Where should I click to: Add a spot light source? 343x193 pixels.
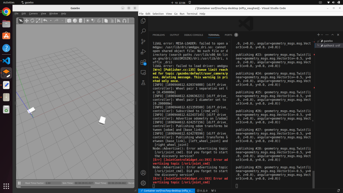pos(93,20)
